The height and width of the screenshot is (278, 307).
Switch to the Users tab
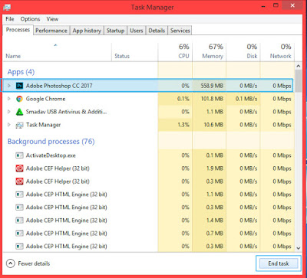[x=137, y=31]
